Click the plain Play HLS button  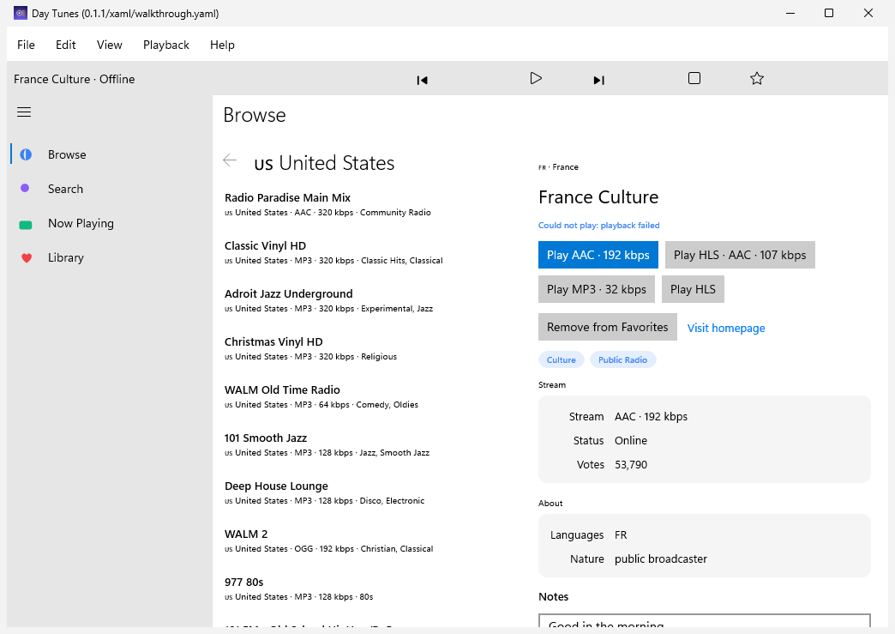tap(693, 289)
